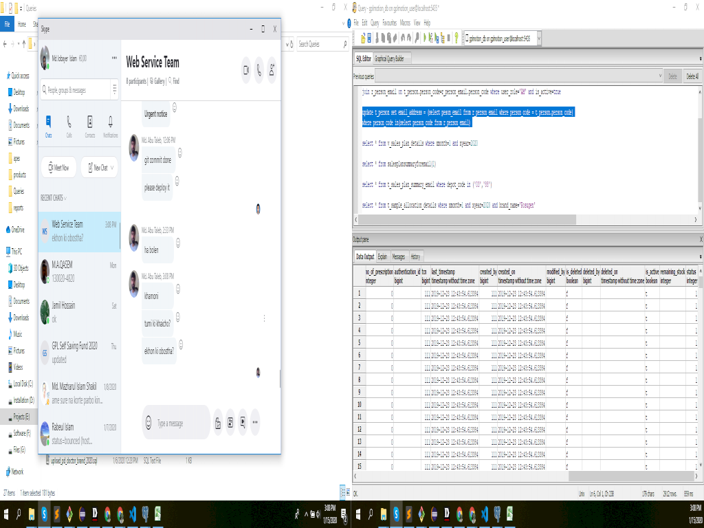Open the Previous queries combo box
Screen dimensions: 704x528
[x=518, y=76]
